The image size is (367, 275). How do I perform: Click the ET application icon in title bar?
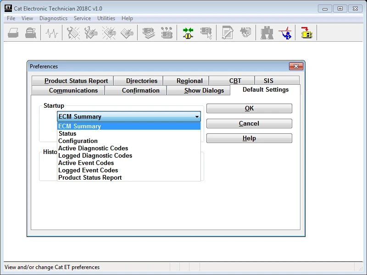point(8,8)
